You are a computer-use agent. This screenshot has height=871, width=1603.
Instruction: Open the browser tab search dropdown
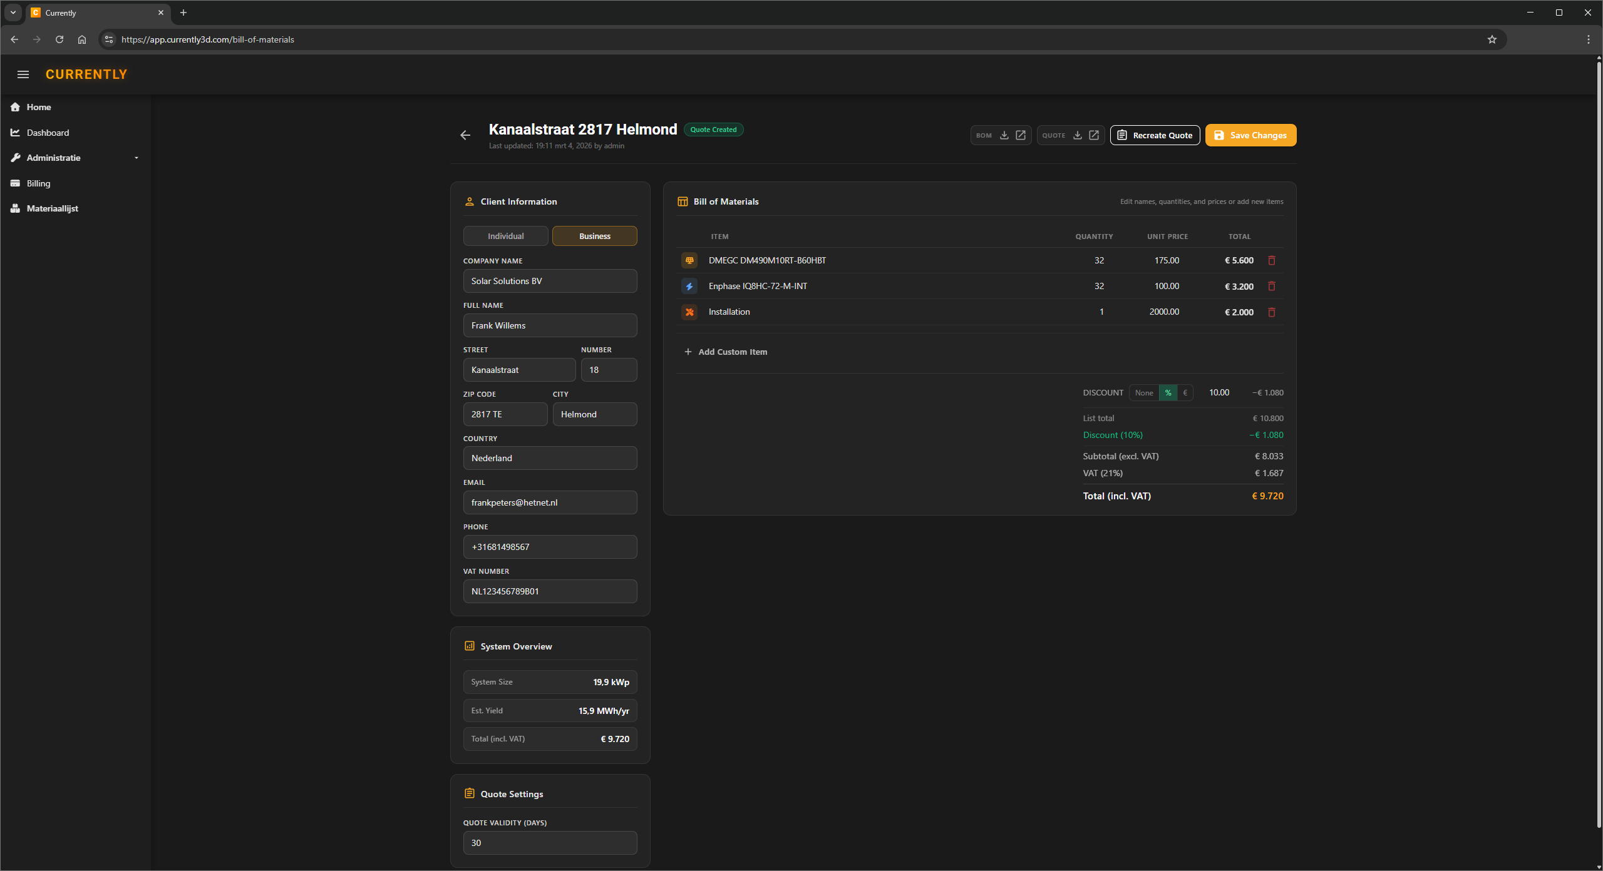[13, 13]
